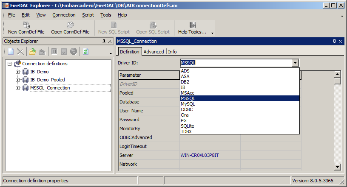347x187 pixels.
Task: Choose Ora in the driver list
Action: click(x=240, y=115)
